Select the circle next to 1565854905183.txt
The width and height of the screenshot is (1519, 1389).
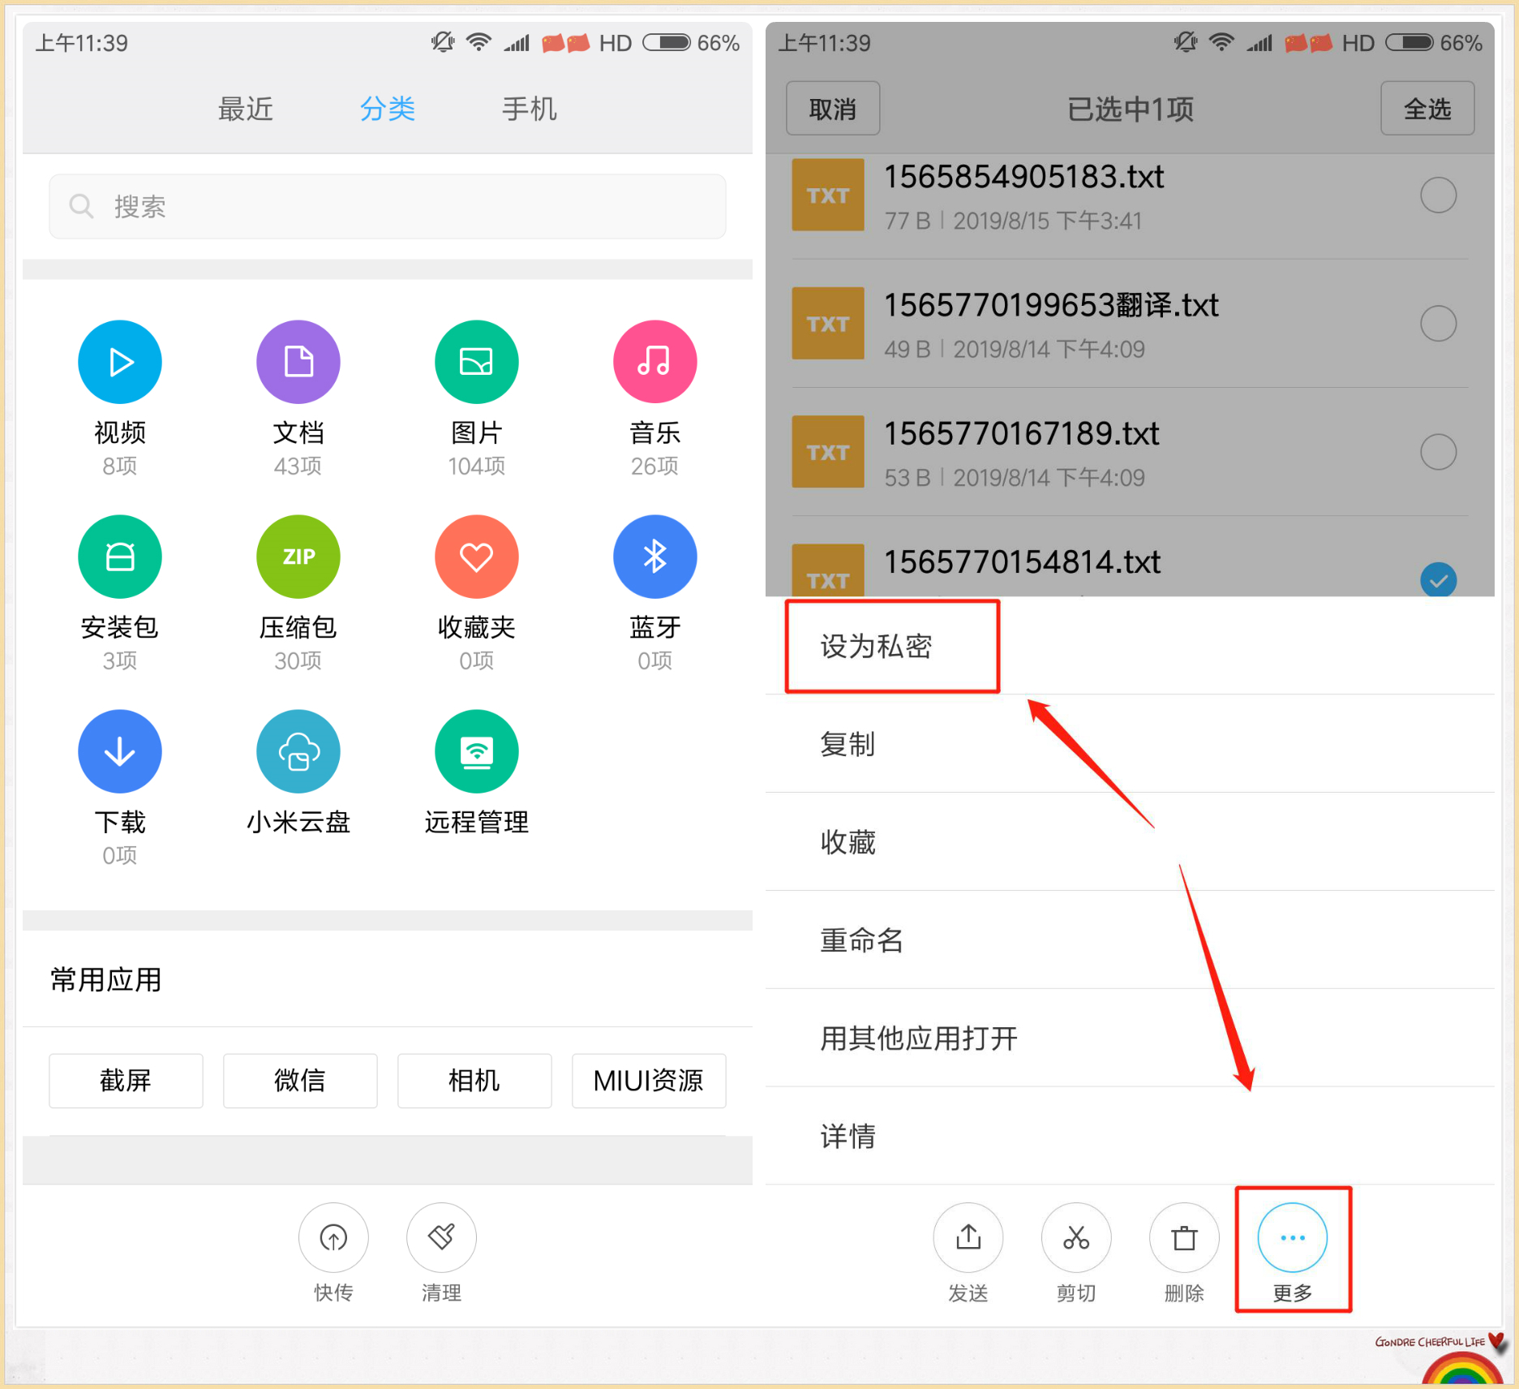pyautogui.click(x=1439, y=195)
